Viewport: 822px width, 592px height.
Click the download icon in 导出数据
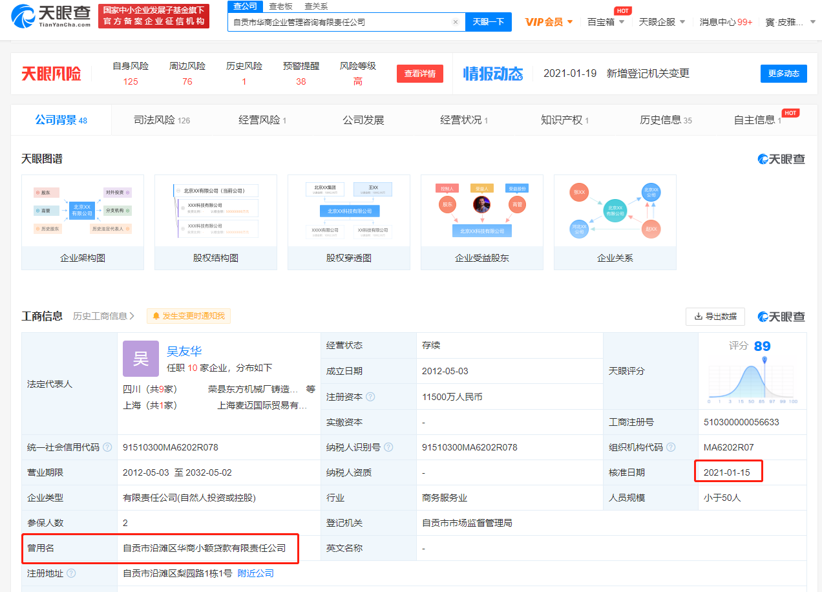point(698,317)
